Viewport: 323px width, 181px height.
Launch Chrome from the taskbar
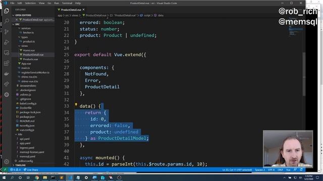[37, 177]
